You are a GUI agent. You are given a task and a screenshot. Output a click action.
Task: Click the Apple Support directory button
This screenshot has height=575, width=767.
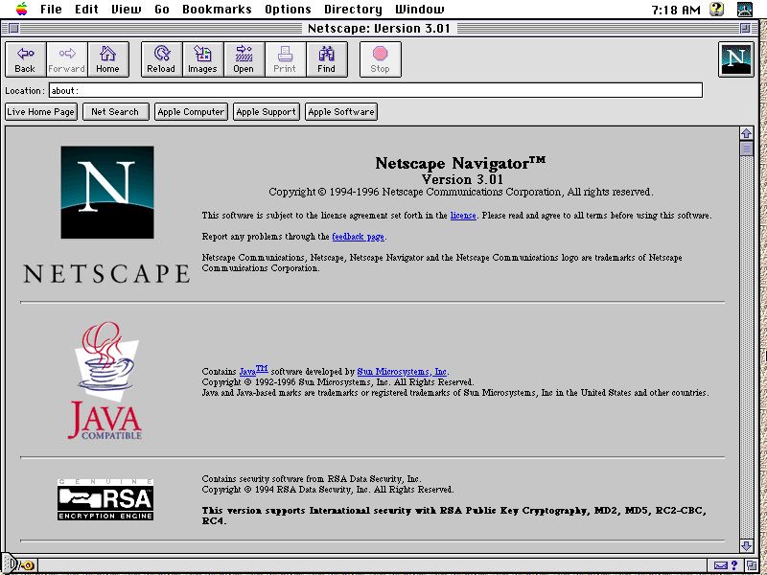click(x=267, y=111)
